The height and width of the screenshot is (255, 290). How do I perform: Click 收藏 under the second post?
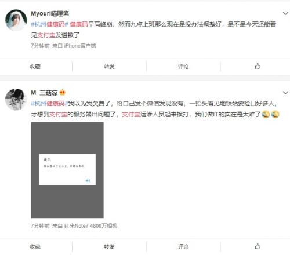click(35, 246)
